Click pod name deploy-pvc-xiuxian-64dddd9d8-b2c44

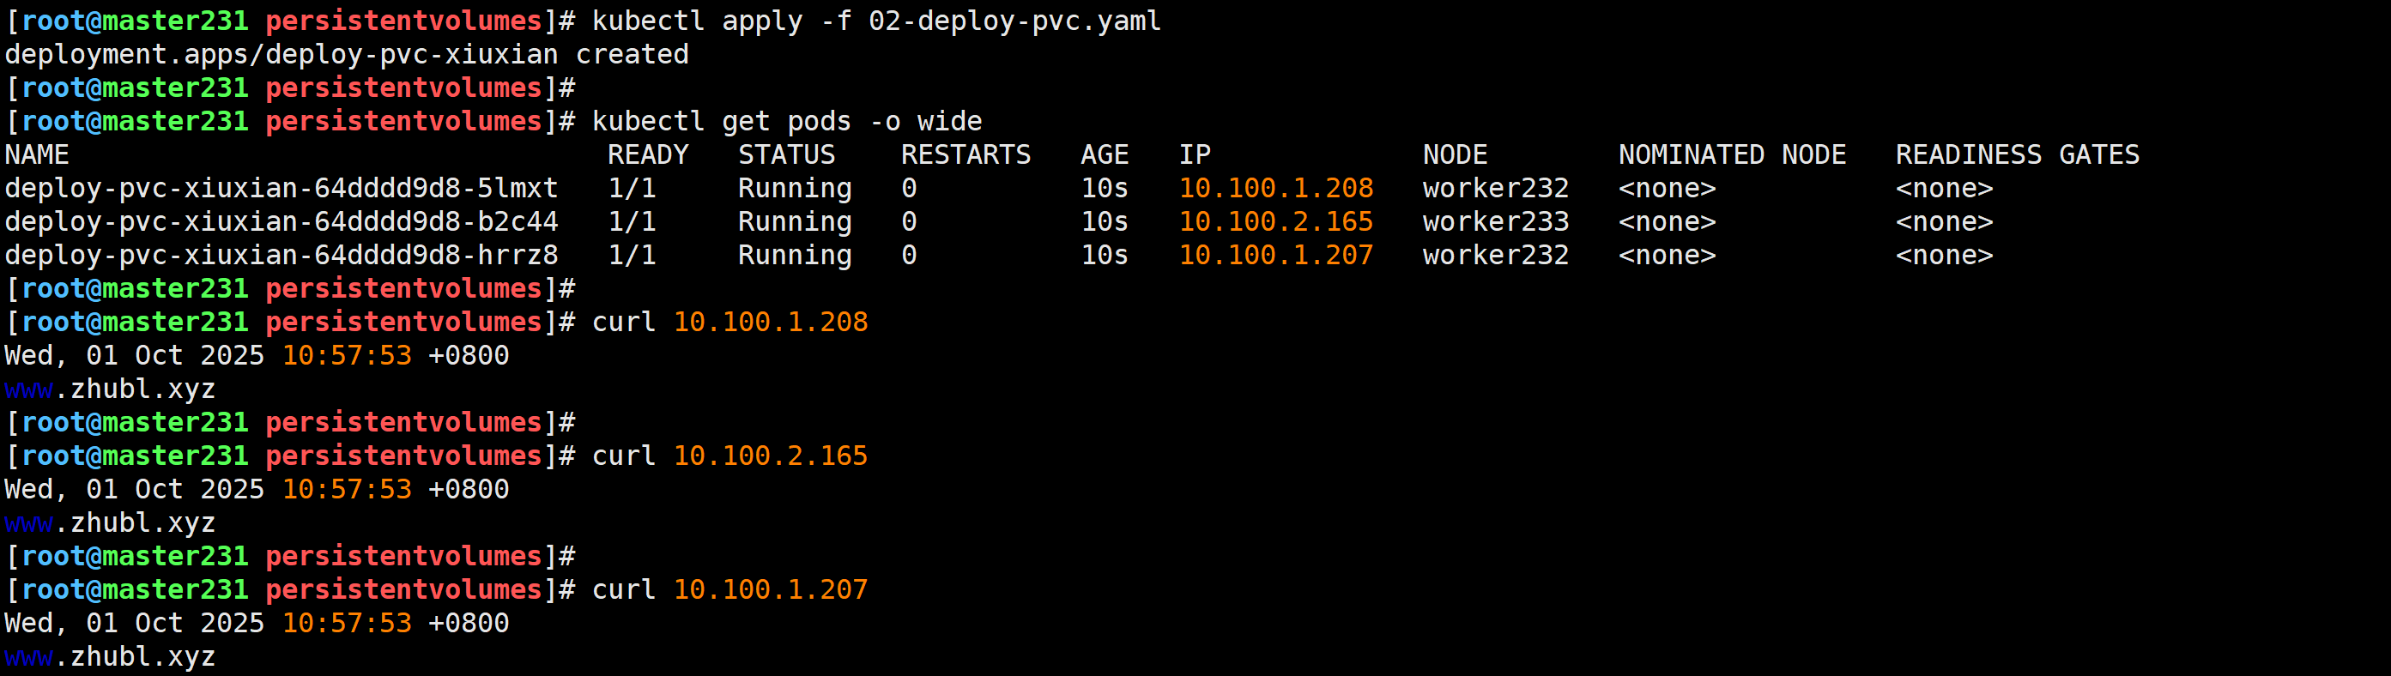281,221
